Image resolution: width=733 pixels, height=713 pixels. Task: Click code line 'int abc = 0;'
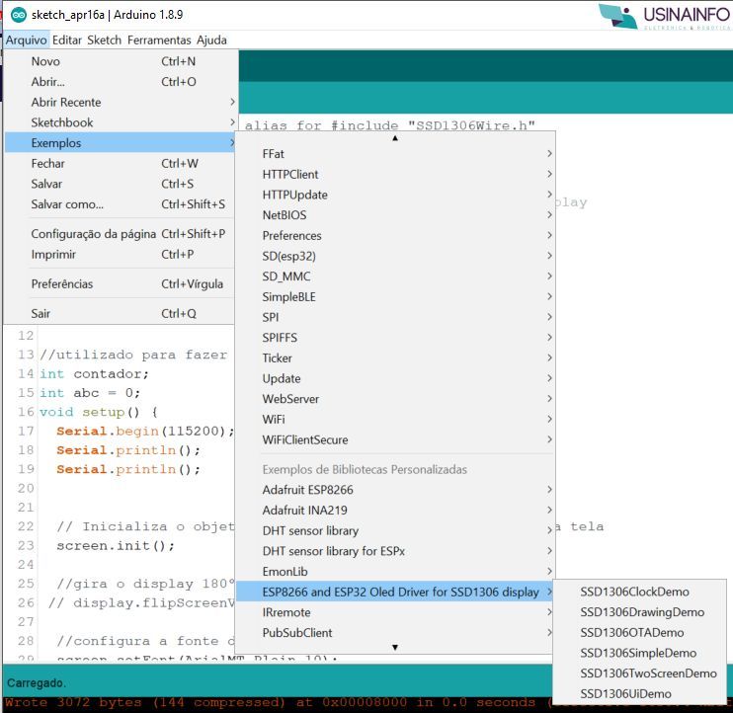click(89, 393)
